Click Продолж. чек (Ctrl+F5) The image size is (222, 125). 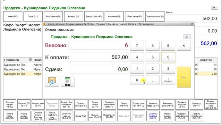coord(109,116)
